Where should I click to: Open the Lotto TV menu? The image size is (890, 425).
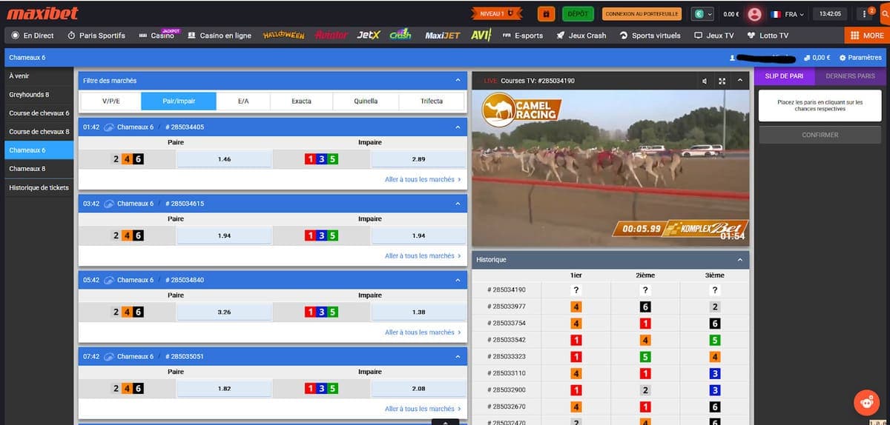pos(768,36)
